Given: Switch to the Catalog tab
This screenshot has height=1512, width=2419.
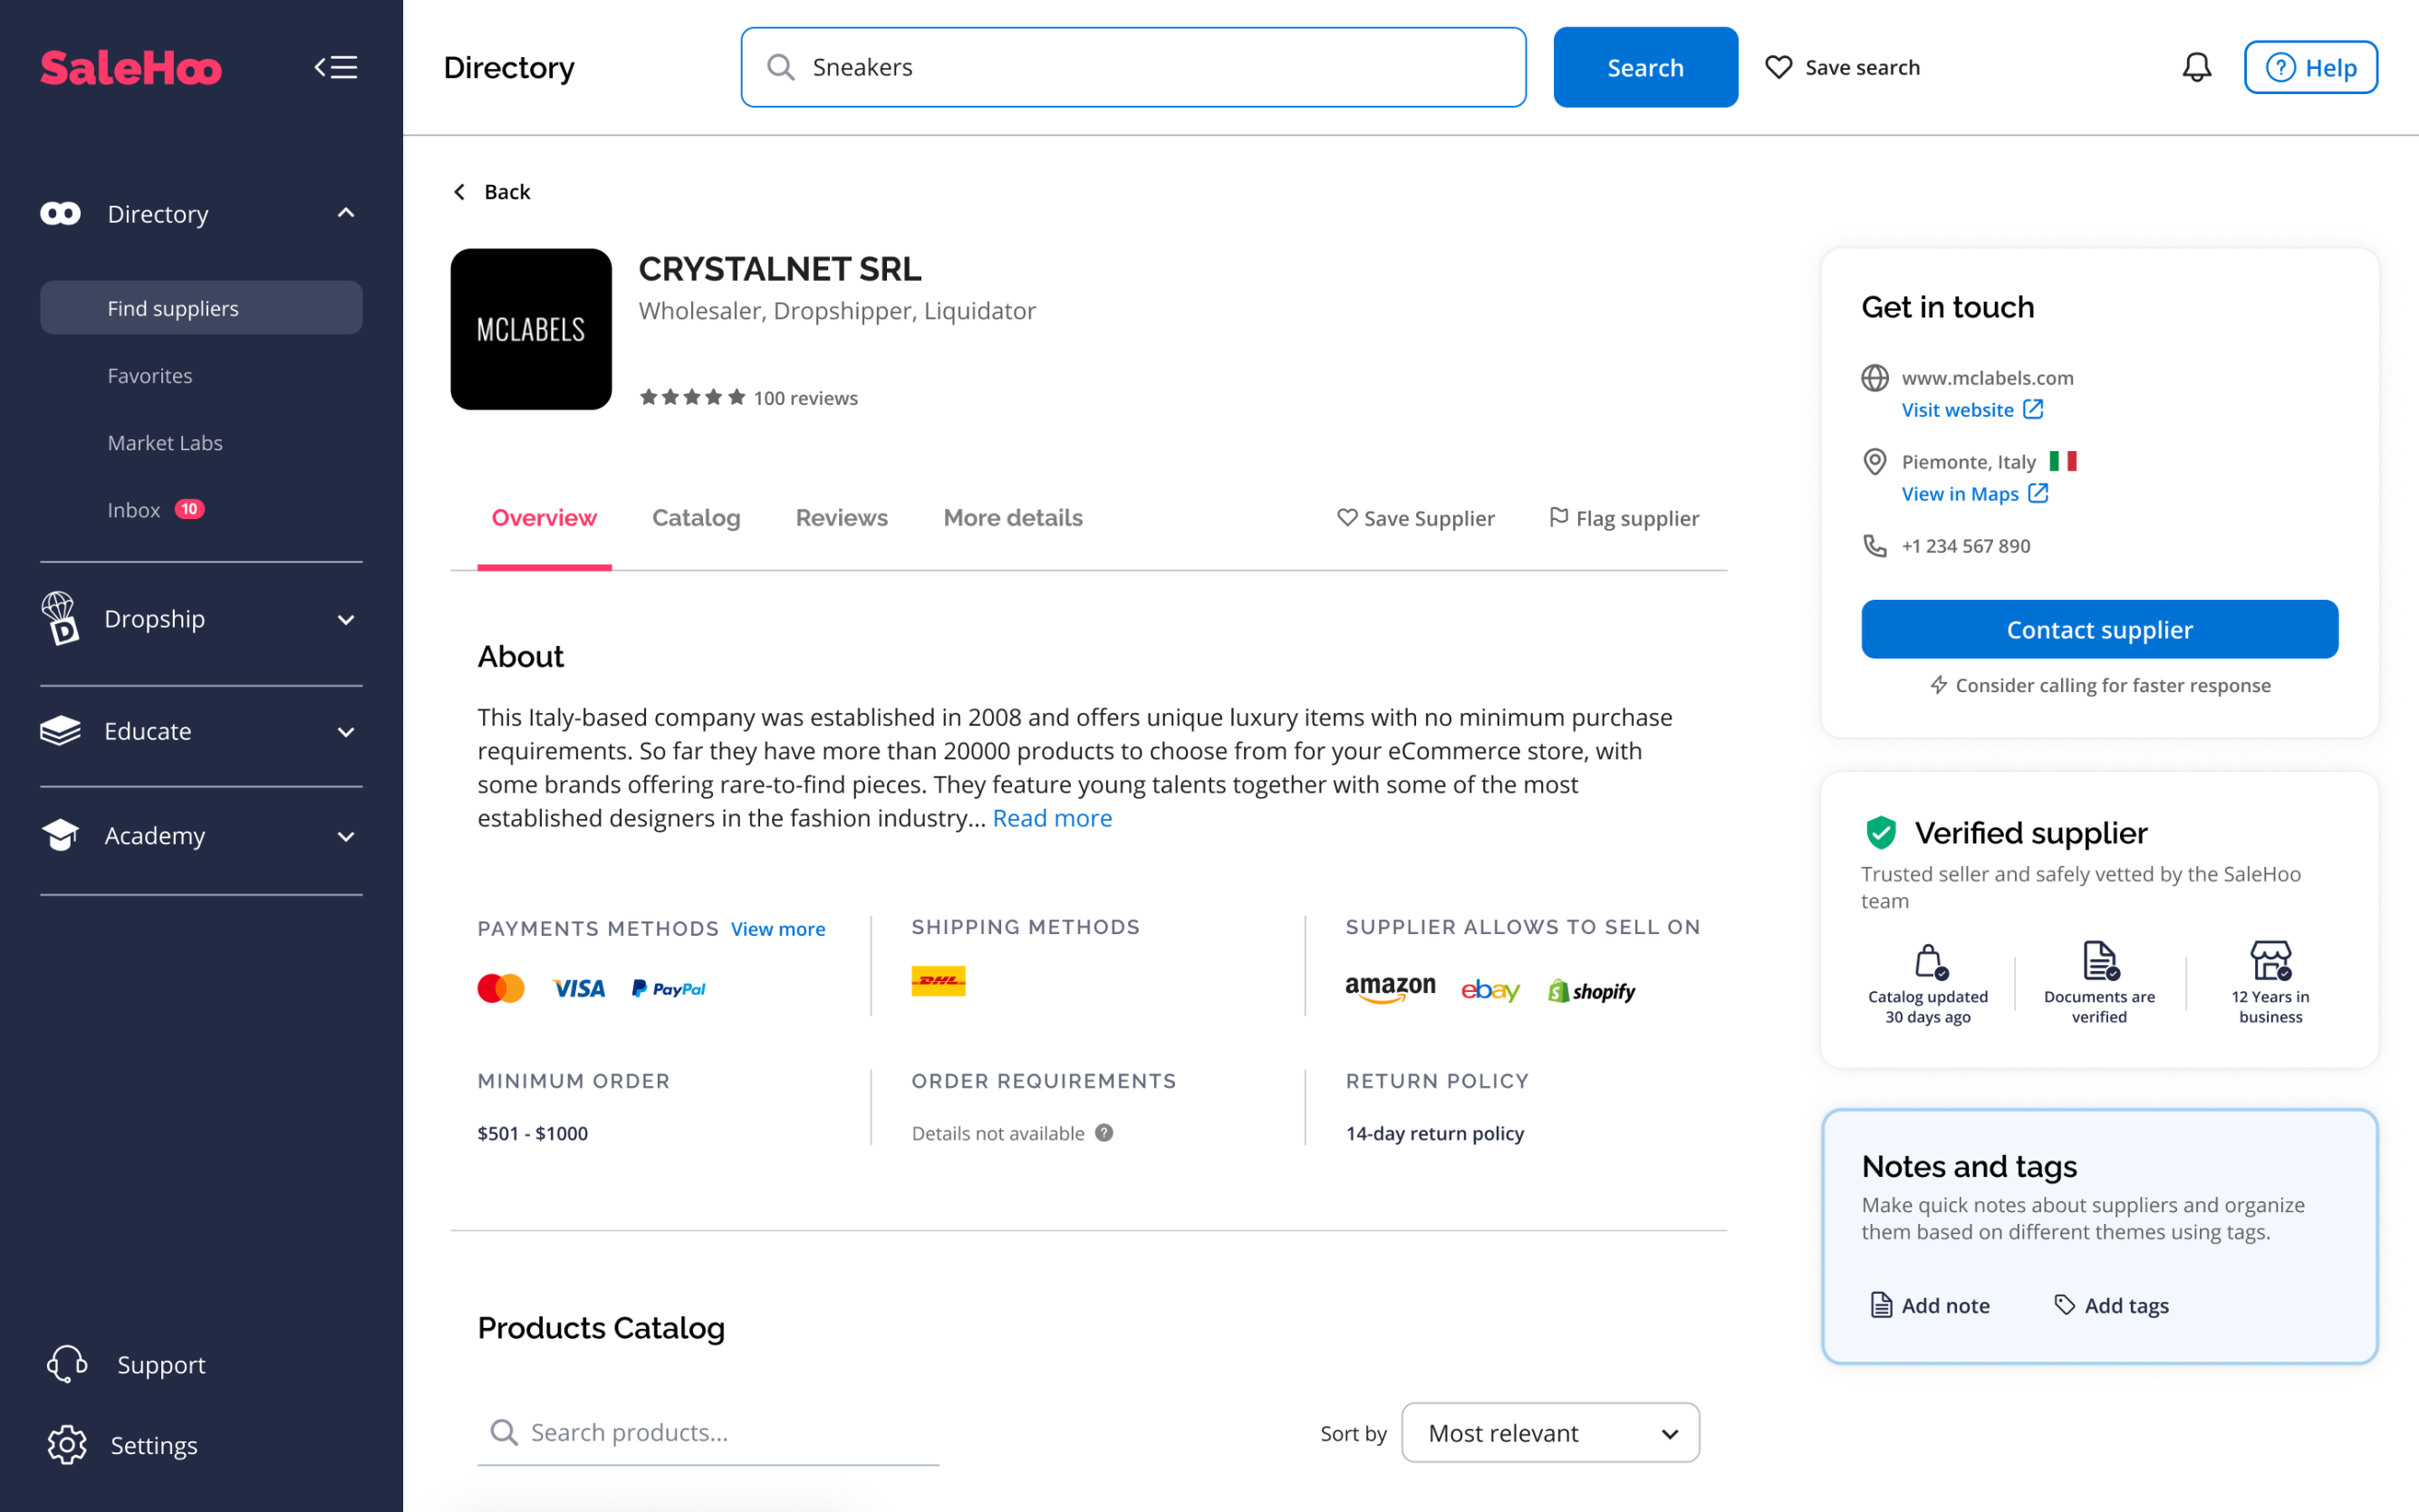Looking at the screenshot, I should click(696, 518).
